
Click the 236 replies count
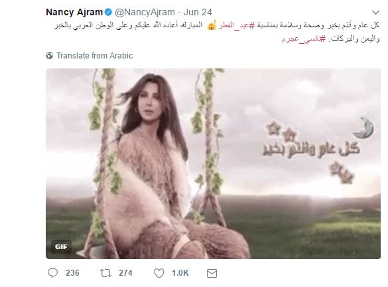pos(72,273)
